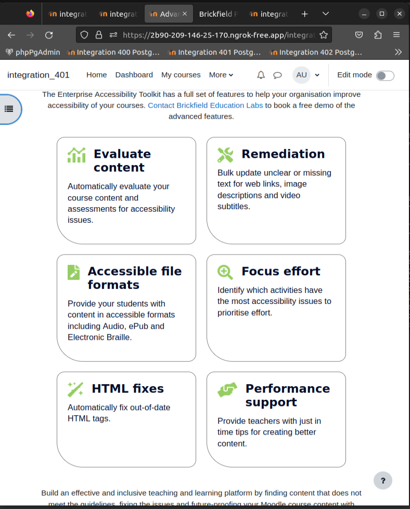The image size is (410, 509).
Task: Go forward in browser history
Action: 30,35
